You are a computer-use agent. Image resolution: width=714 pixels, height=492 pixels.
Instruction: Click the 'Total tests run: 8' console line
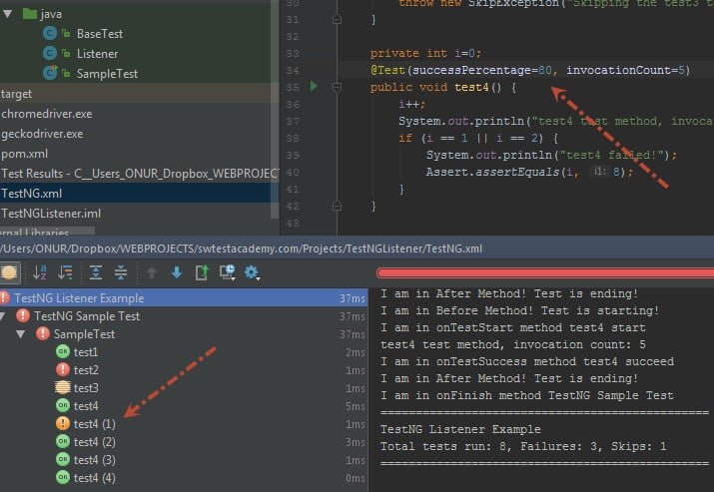(523, 446)
